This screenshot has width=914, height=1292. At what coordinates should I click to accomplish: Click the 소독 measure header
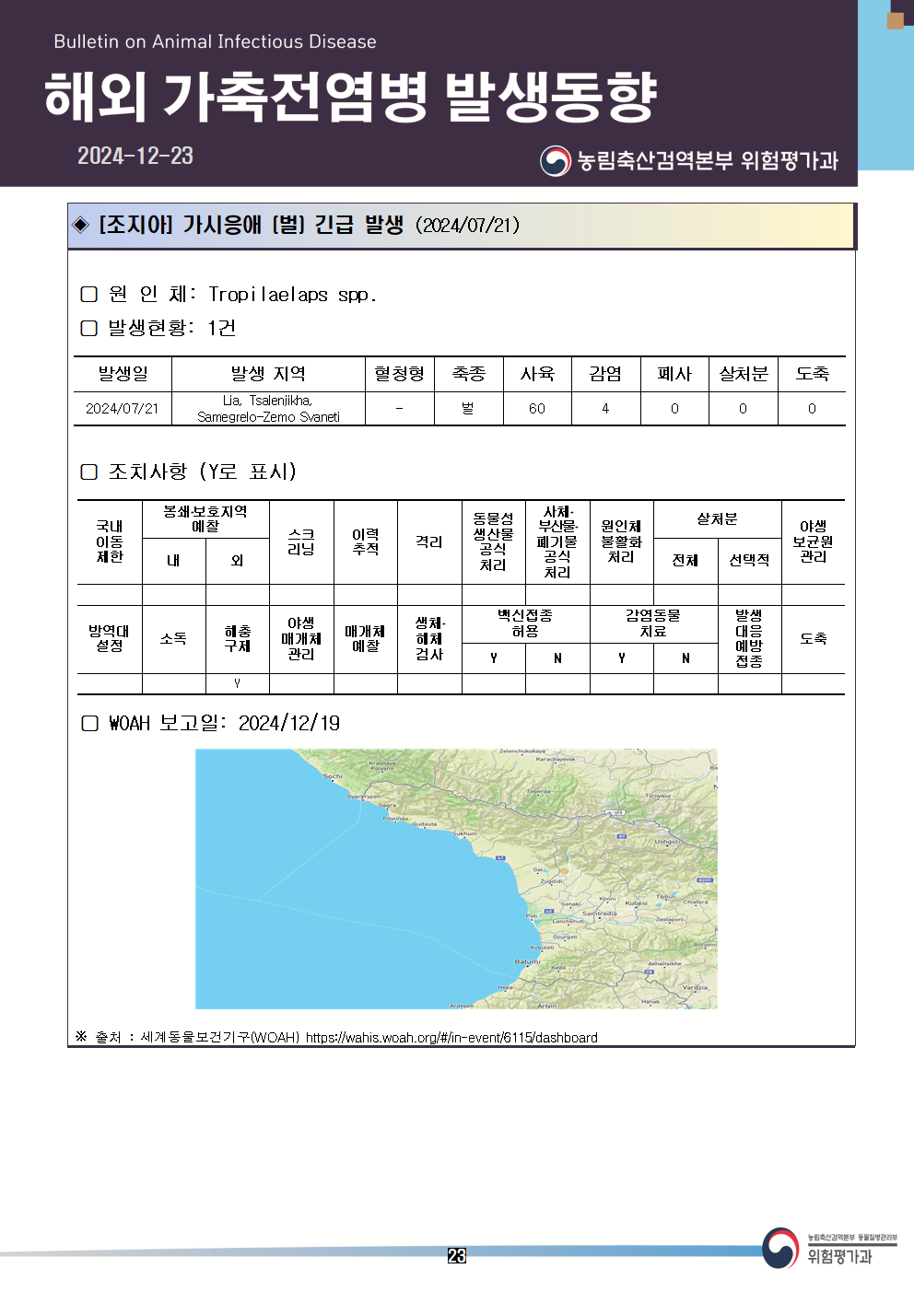(x=173, y=638)
